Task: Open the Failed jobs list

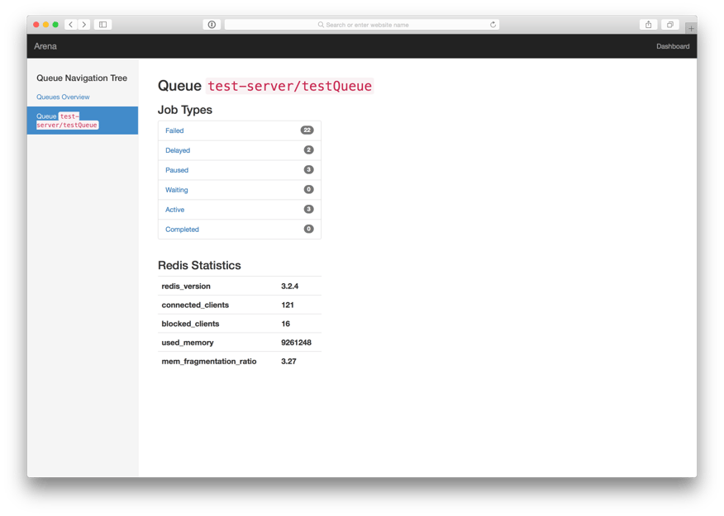Action: 174,130
